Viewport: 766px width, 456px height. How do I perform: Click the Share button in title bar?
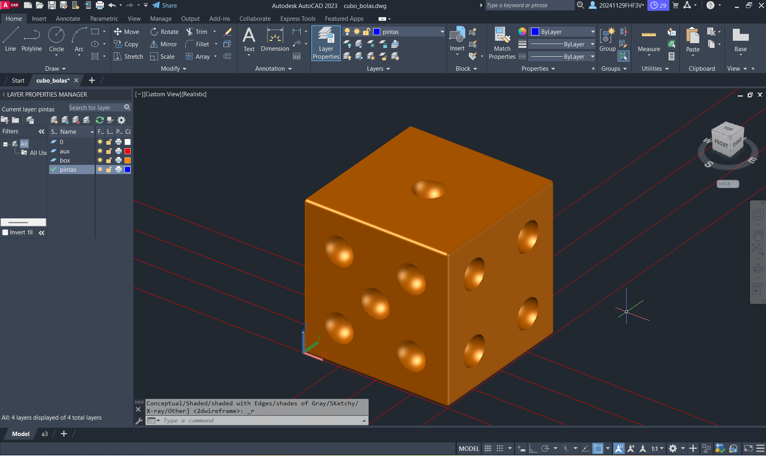(165, 6)
